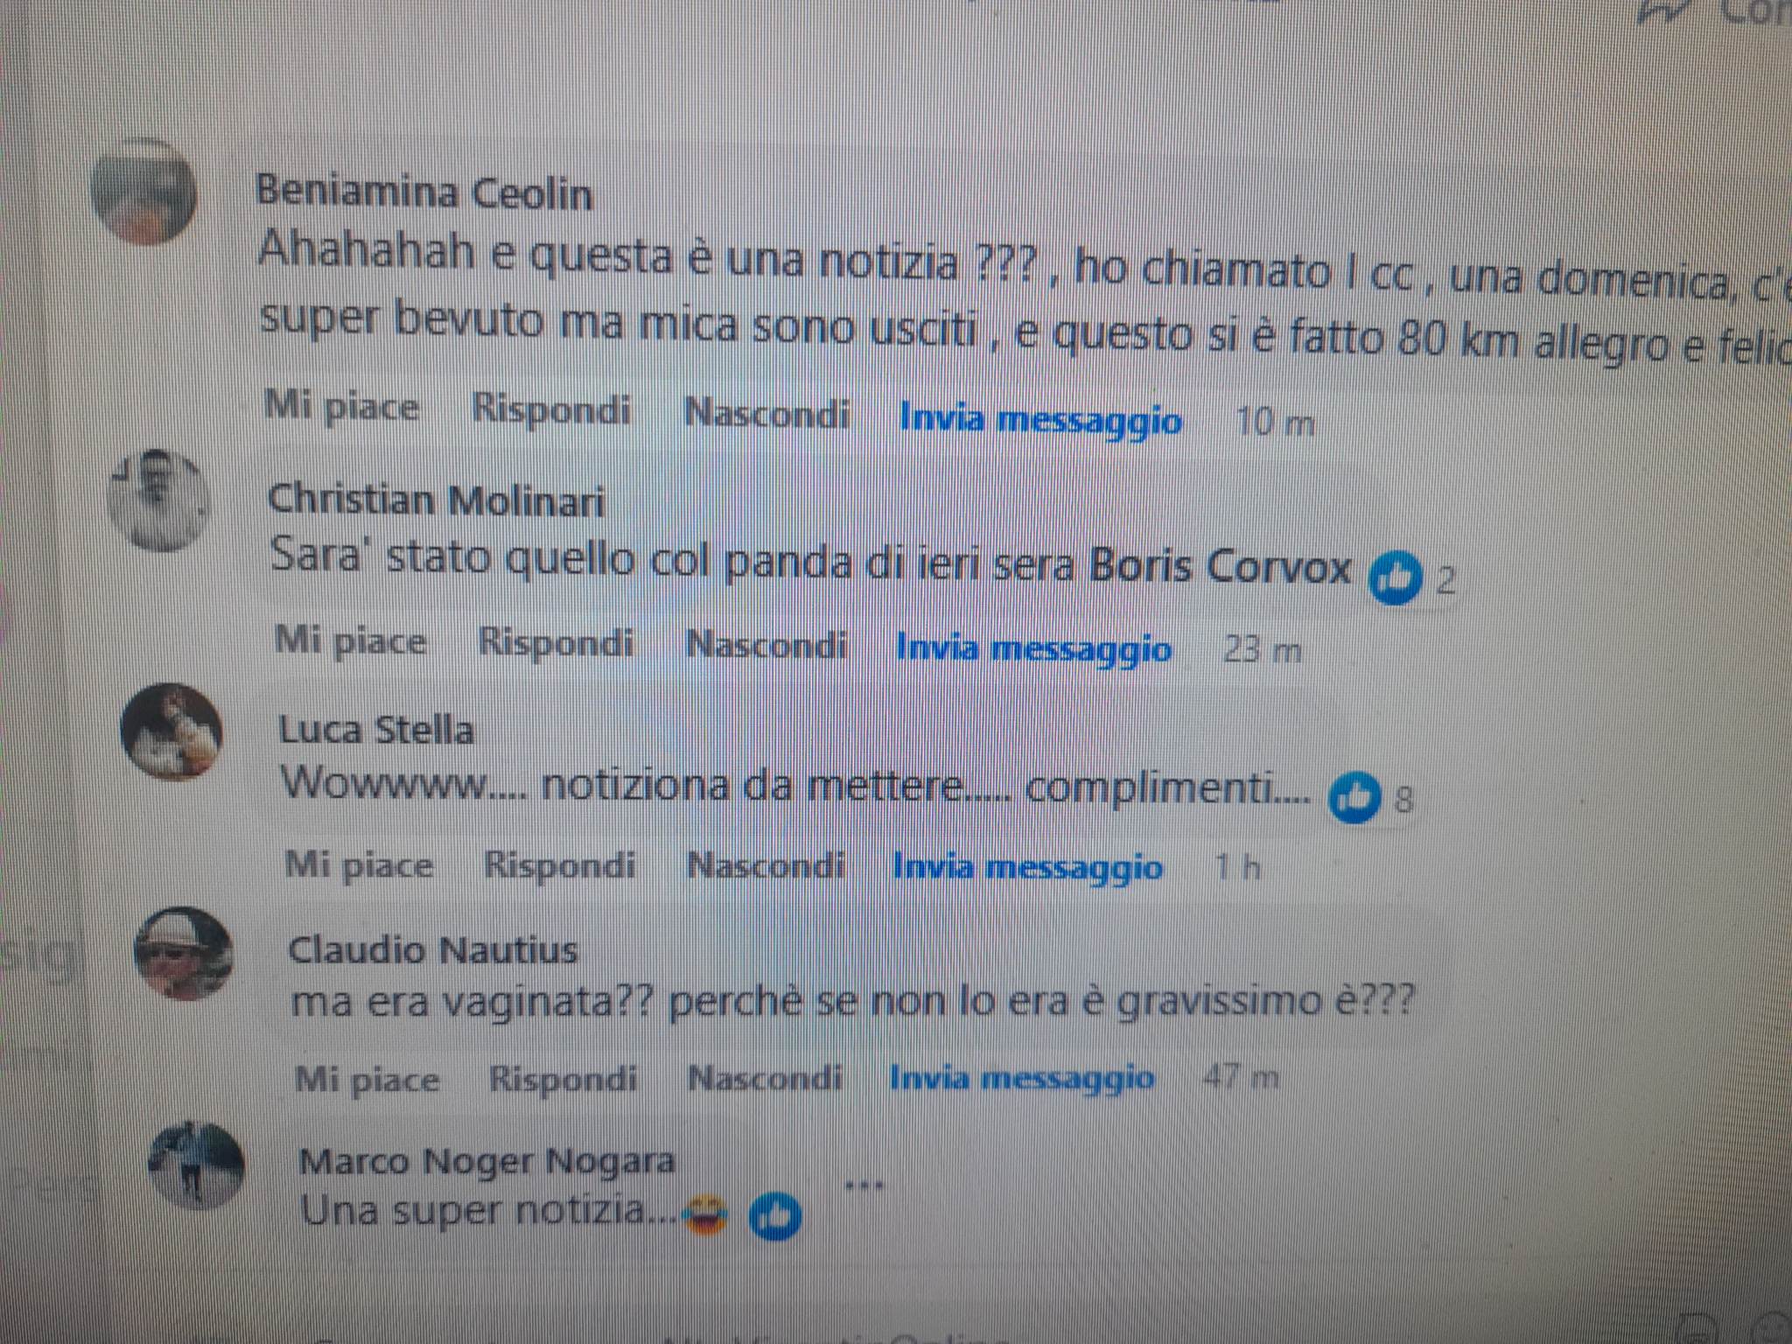Click the 47 m timestamp on Claudio's comment
Viewport: 1792px width, 1344px height.
(x=1241, y=1076)
